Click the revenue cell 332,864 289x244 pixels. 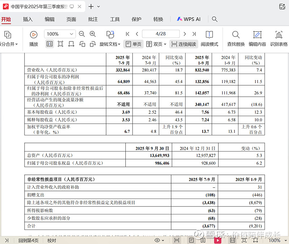pos(123,70)
